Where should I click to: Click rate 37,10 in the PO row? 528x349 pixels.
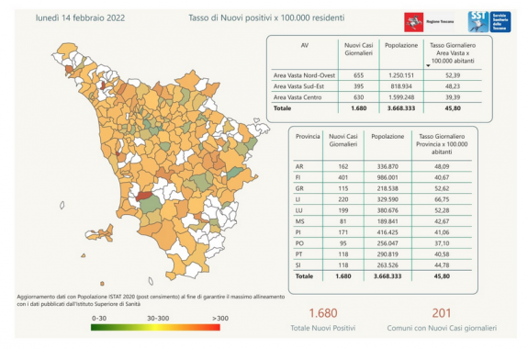(442, 243)
